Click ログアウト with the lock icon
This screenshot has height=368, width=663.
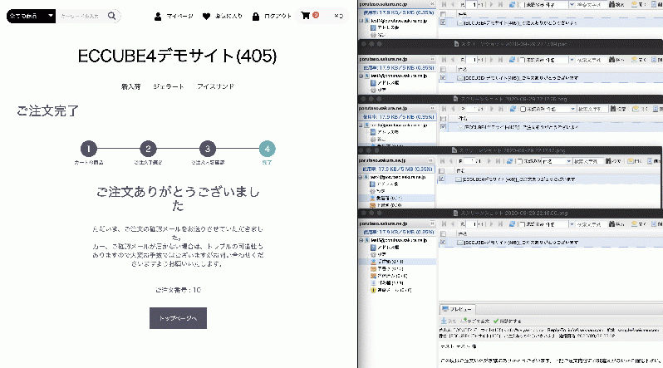272,16
